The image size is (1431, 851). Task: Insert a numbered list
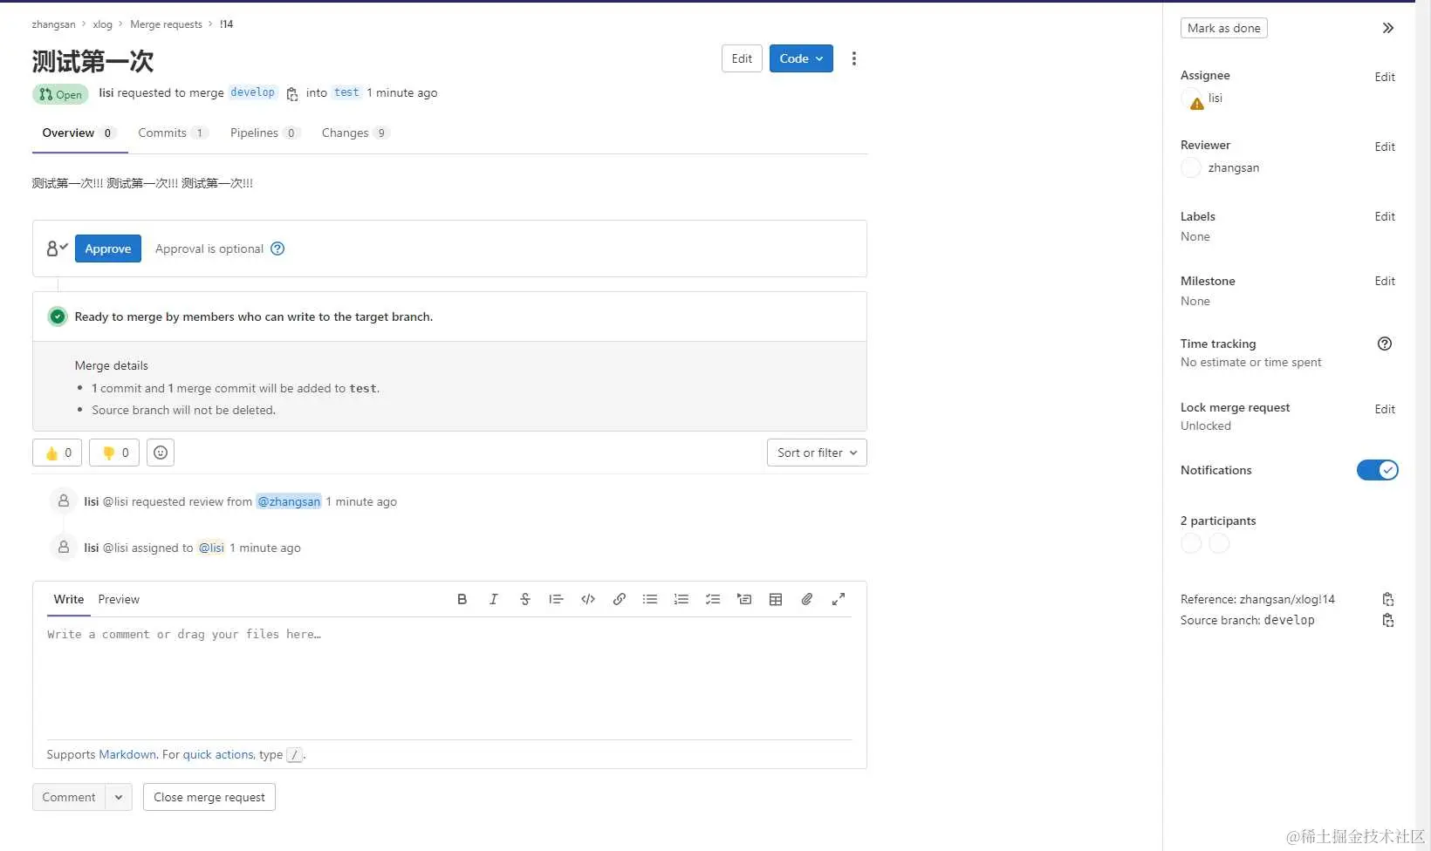[681, 599]
